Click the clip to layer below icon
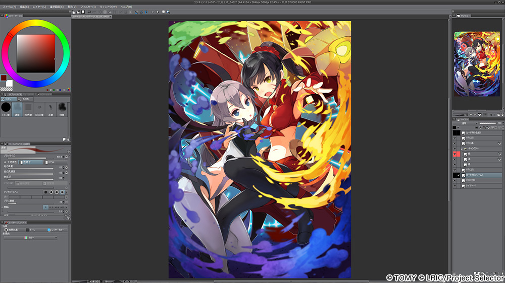 [x=476, y=127]
